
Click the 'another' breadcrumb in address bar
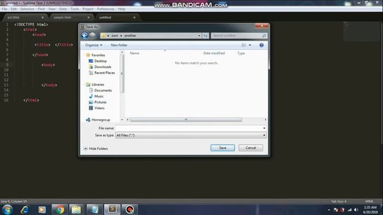[130, 36]
